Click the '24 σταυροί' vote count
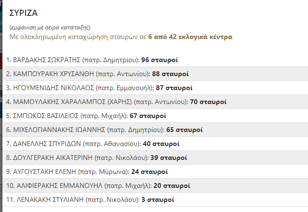 [x=150, y=172]
